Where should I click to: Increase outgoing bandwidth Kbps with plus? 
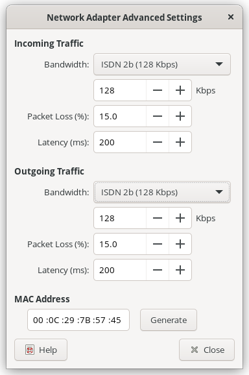(180, 218)
